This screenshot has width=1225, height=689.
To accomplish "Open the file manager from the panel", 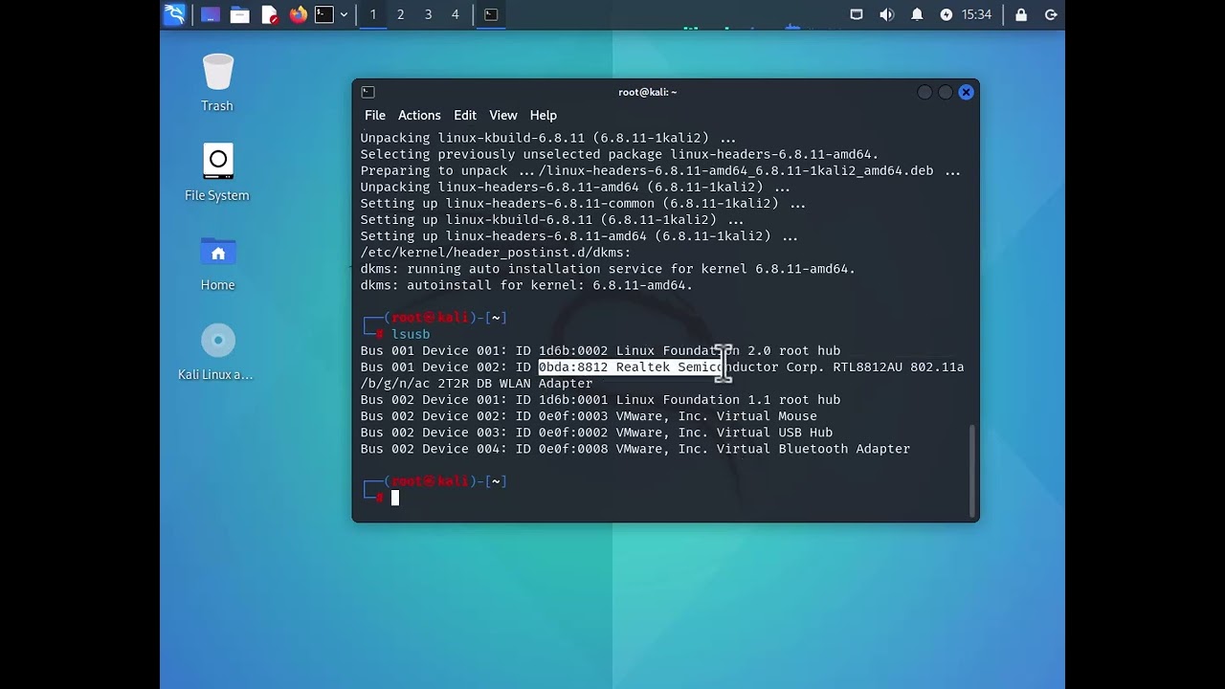I will pyautogui.click(x=239, y=14).
